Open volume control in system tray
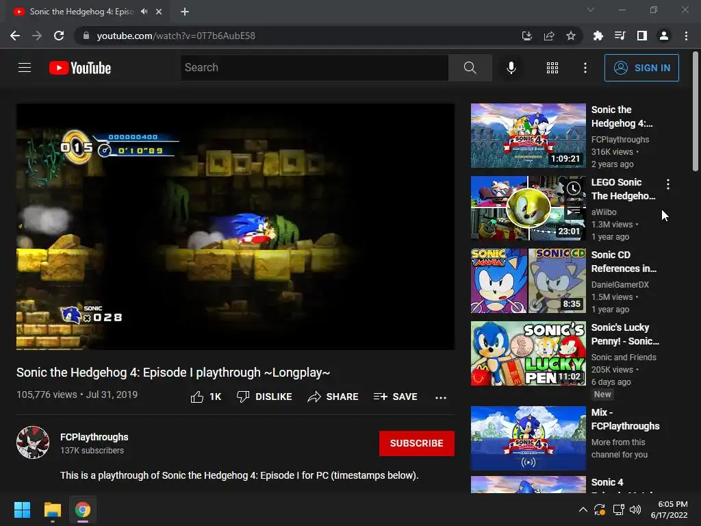Viewport: 701px width, 526px height. [635, 510]
